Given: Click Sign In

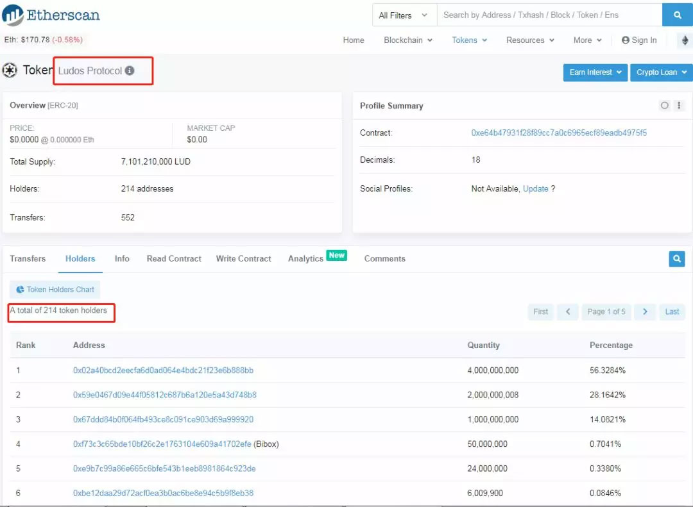Looking at the screenshot, I should [639, 40].
